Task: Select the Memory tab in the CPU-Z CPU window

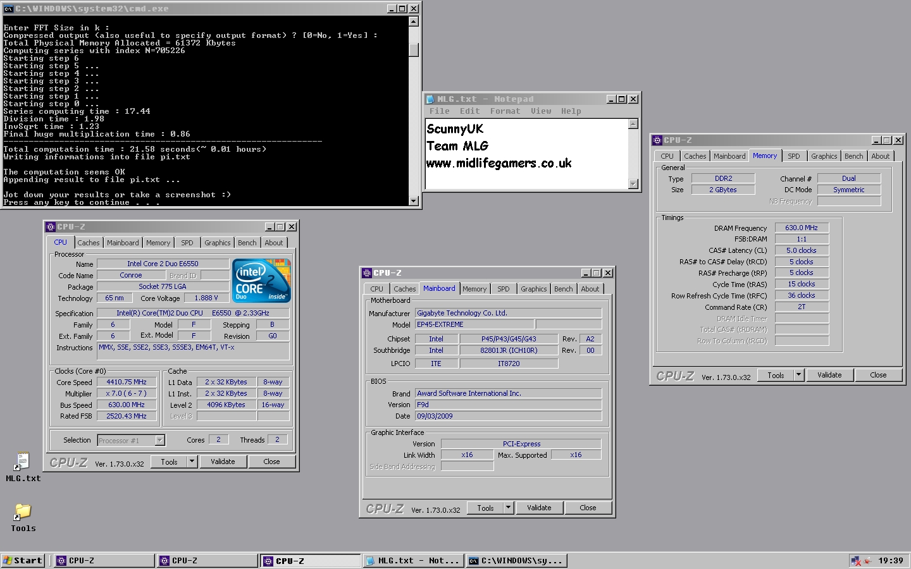Action: tap(158, 243)
